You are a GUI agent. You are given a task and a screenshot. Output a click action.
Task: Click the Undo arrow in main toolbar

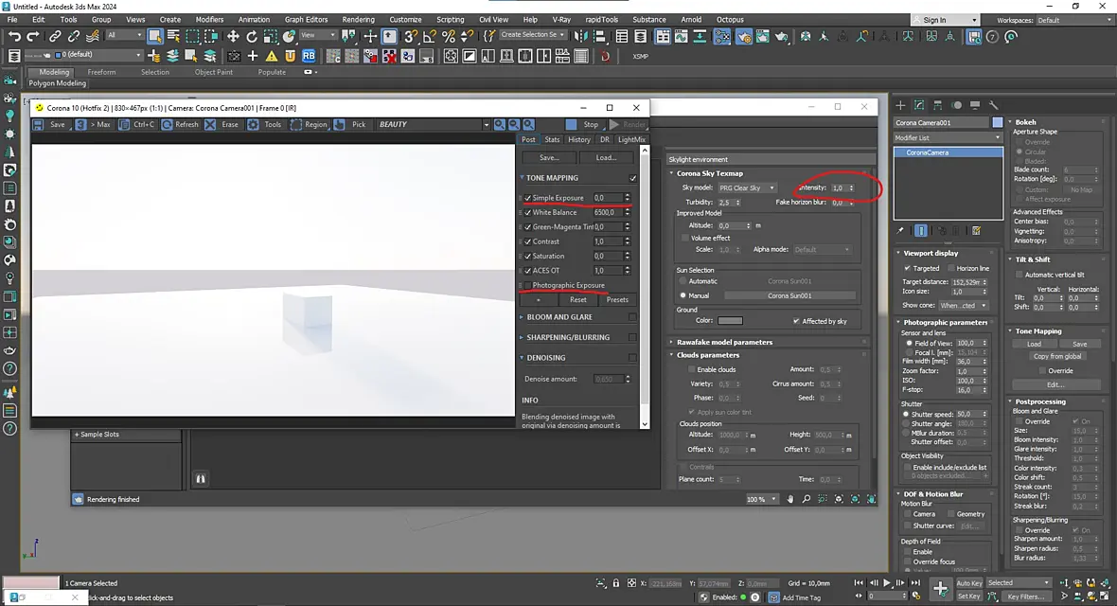pos(14,36)
